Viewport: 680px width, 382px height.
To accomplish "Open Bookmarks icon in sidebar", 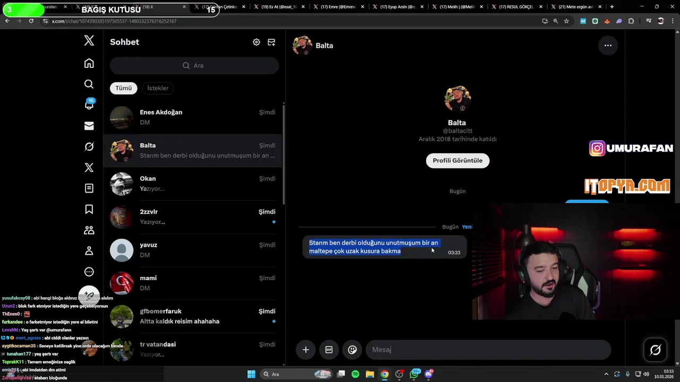I will click(x=89, y=209).
